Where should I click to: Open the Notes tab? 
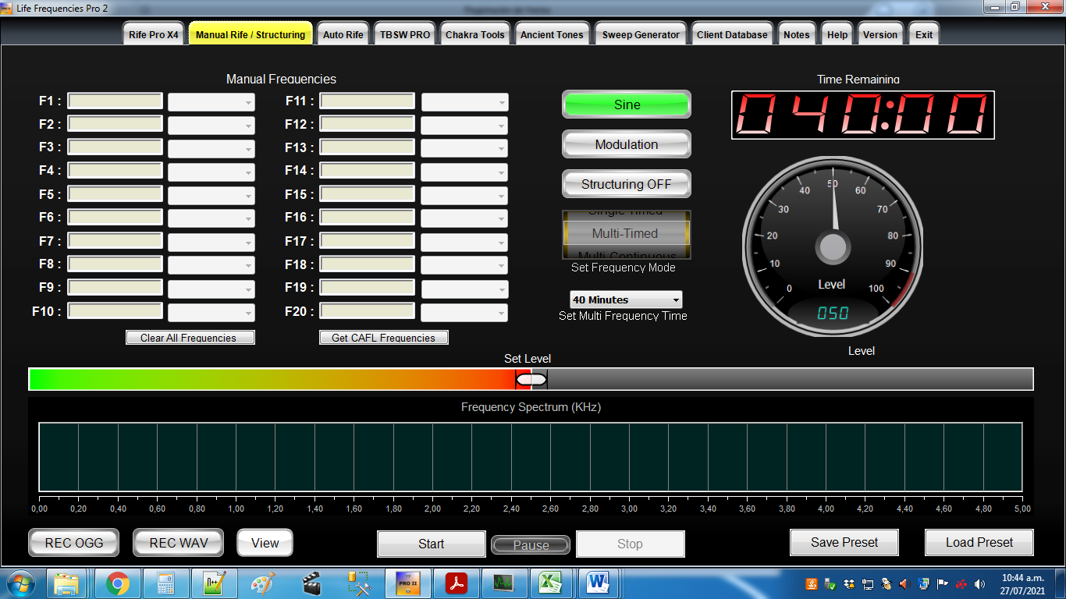(x=797, y=34)
